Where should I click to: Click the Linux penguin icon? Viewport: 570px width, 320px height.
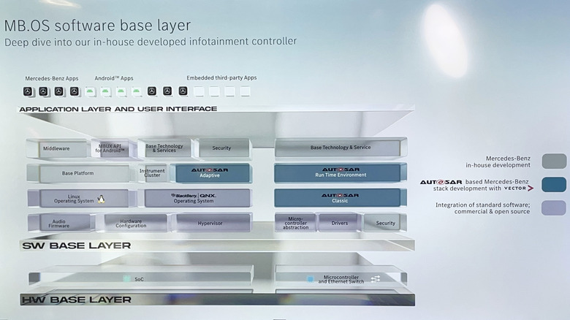click(101, 199)
